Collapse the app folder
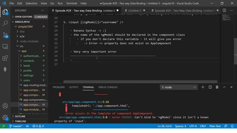The image size is (237, 133). click(30, 51)
